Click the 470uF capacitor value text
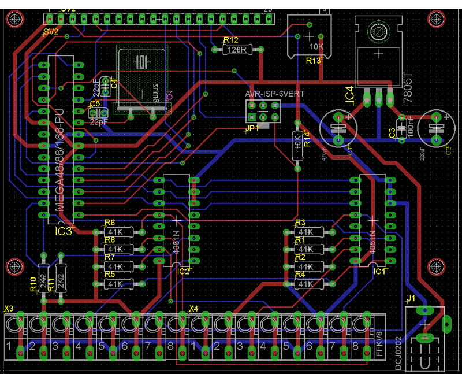This screenshot has height=374, width=462. coord(324,154)
